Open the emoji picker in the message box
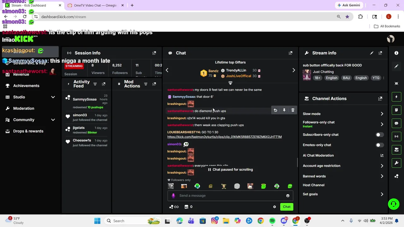Image resolution: width=404 pixels, height=227 pixels. (288, 196)
